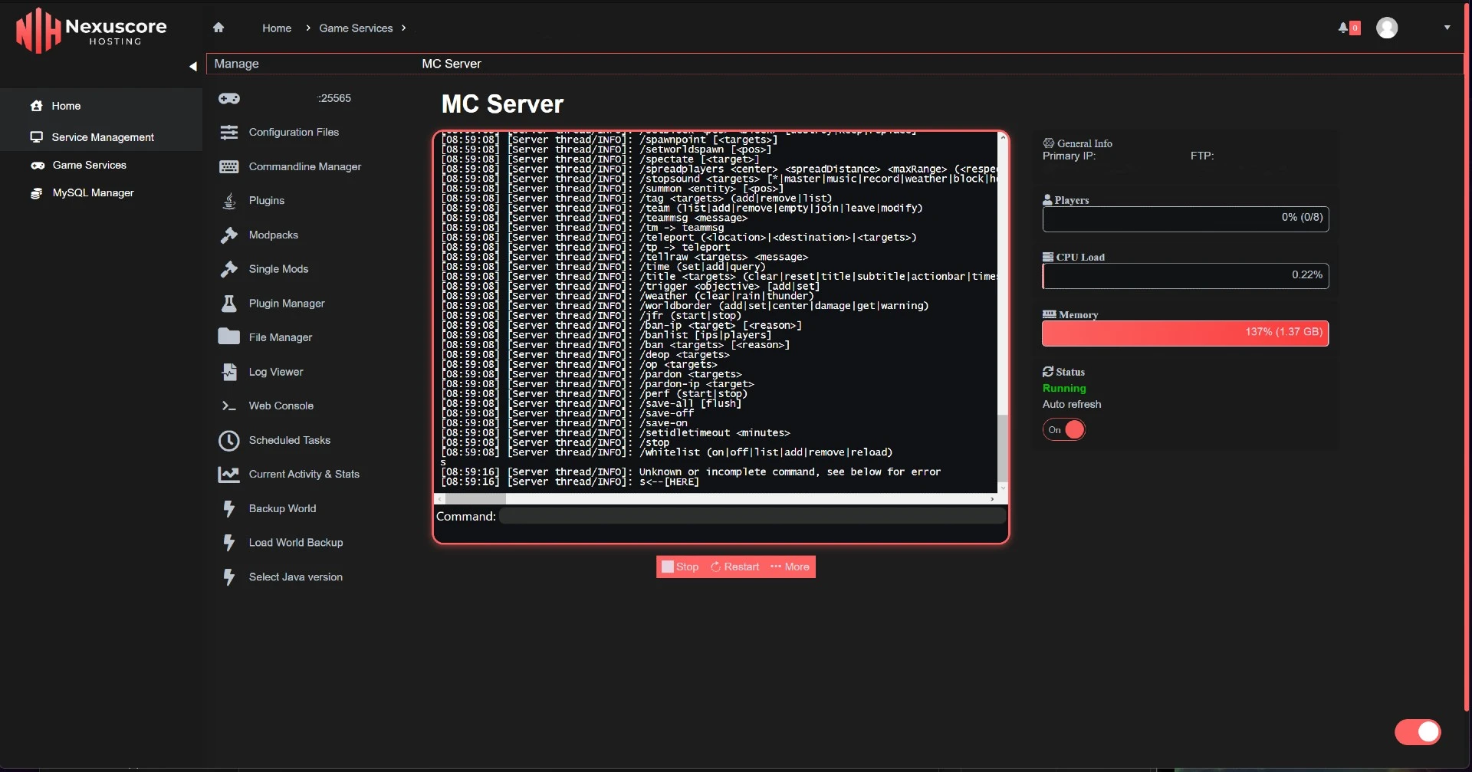1472x772 pixels.
Task: Open the Plugins link
Action: 267,201
